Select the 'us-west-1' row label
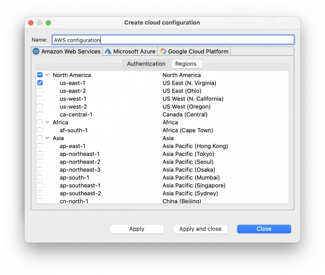Image resolution: width=325 pixels, height=275 pixels. pyautogui.click(x=73, y=99)
